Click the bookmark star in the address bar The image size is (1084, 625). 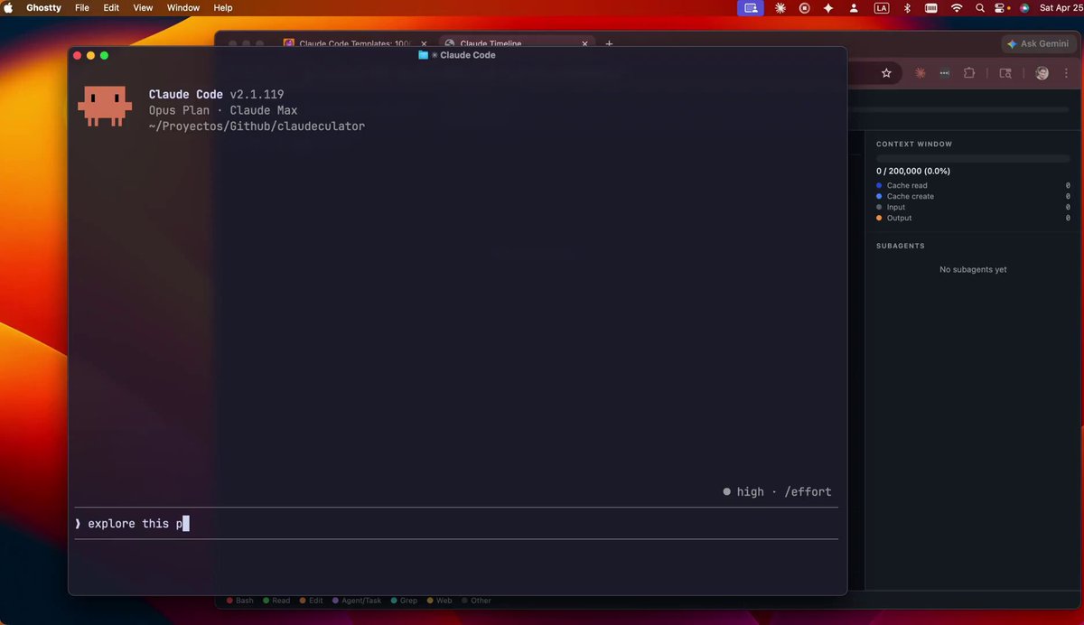[886, 73]
